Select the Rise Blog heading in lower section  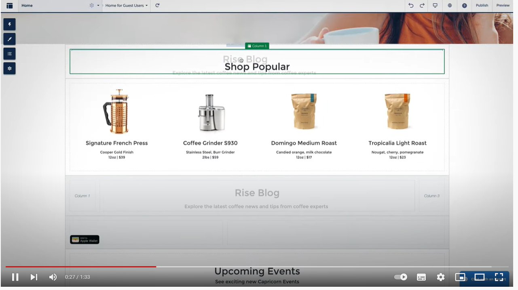(x=257, y=193)
